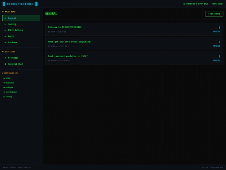This screenshot has width=226, height=170.
Task: Click the GENERAL board heading
Action: pos(51,14)
